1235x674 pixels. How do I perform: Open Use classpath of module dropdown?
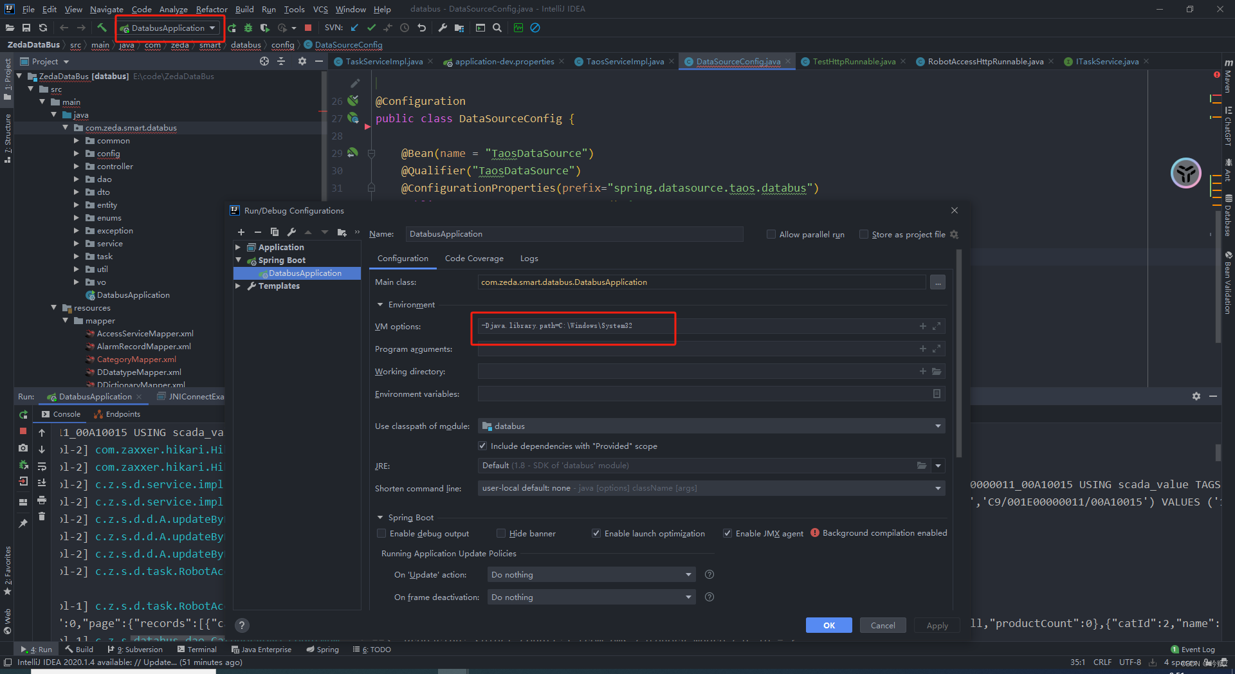711,426
